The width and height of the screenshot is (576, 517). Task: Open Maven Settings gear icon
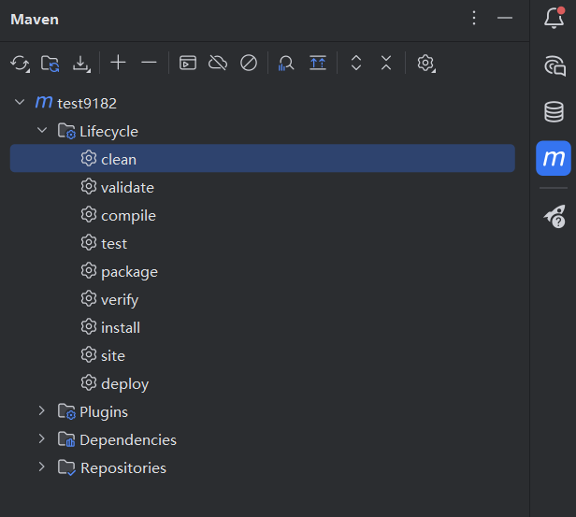coord(425,64)
